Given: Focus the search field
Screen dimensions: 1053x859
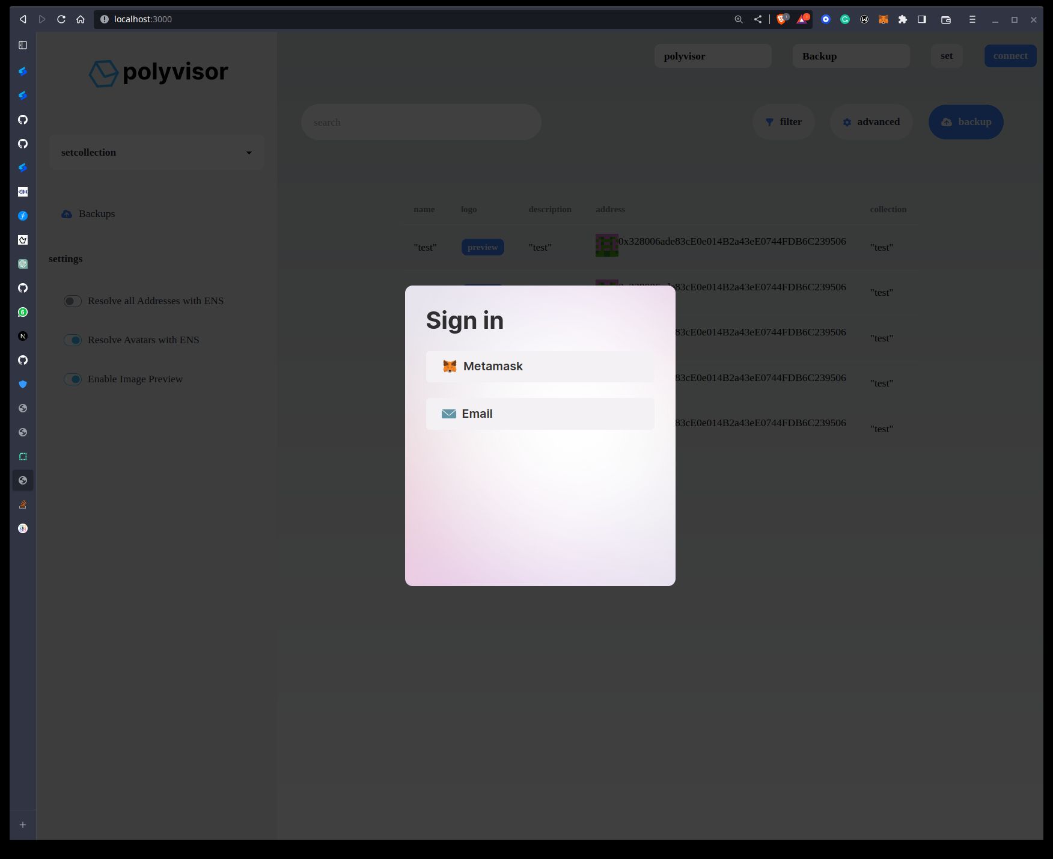Looking at the screenshot, I should [421, 122].
